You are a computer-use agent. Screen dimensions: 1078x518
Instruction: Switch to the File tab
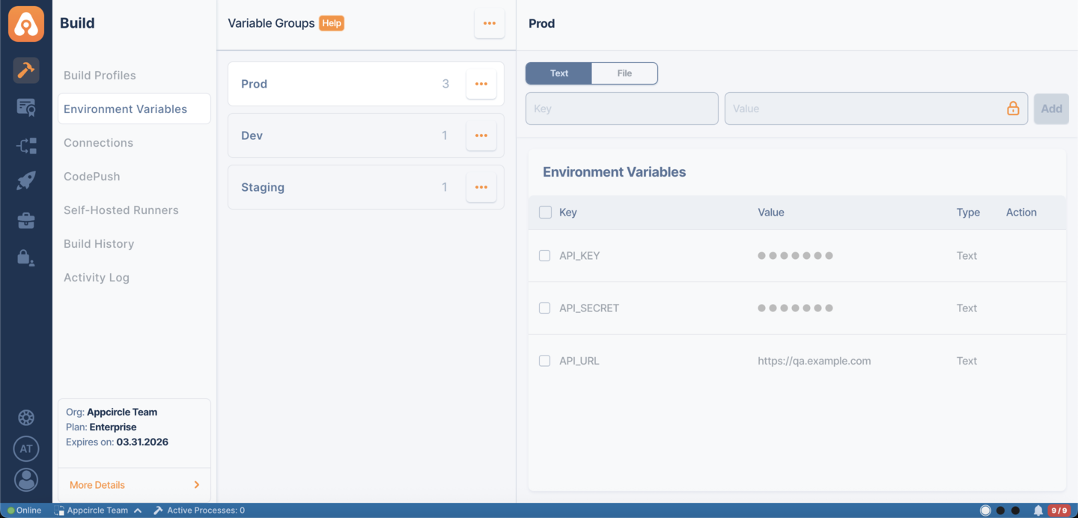click(624, 73)
